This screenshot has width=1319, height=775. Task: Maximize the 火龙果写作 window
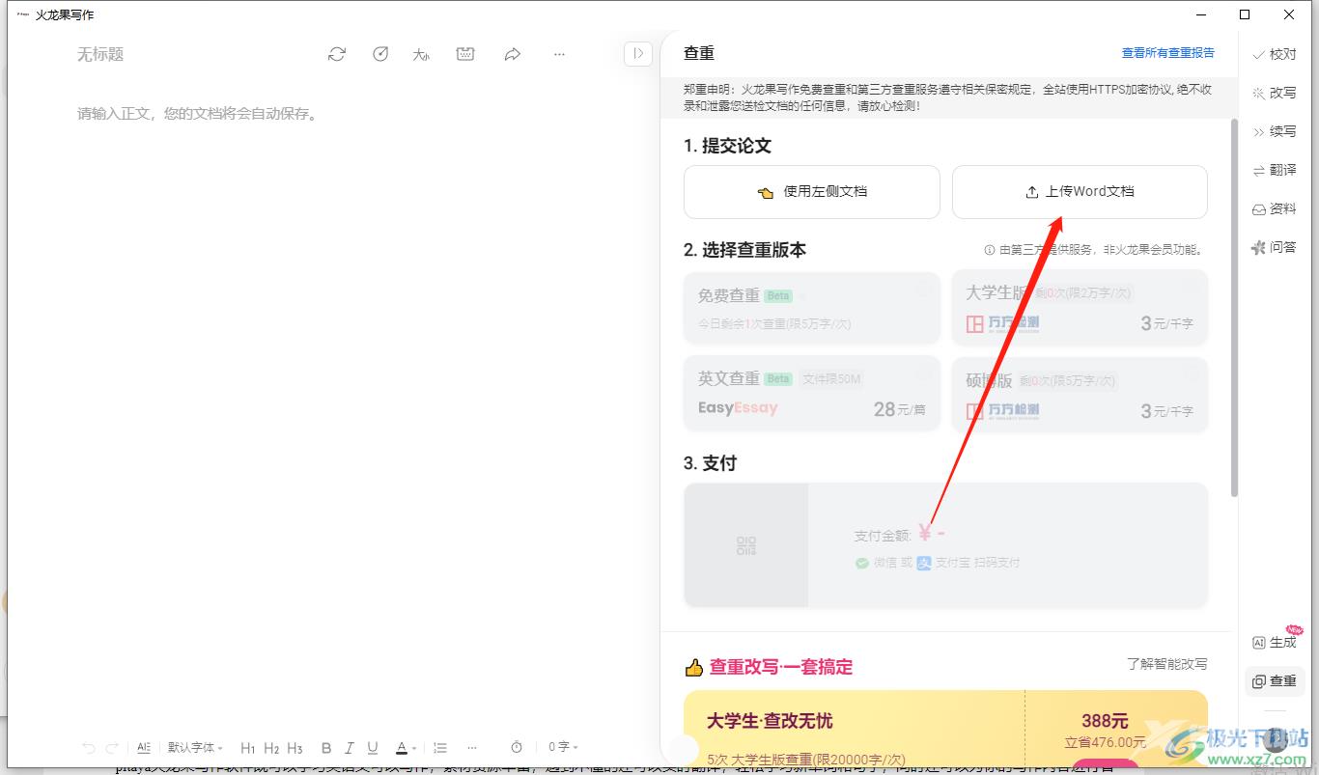[1245, 14]
